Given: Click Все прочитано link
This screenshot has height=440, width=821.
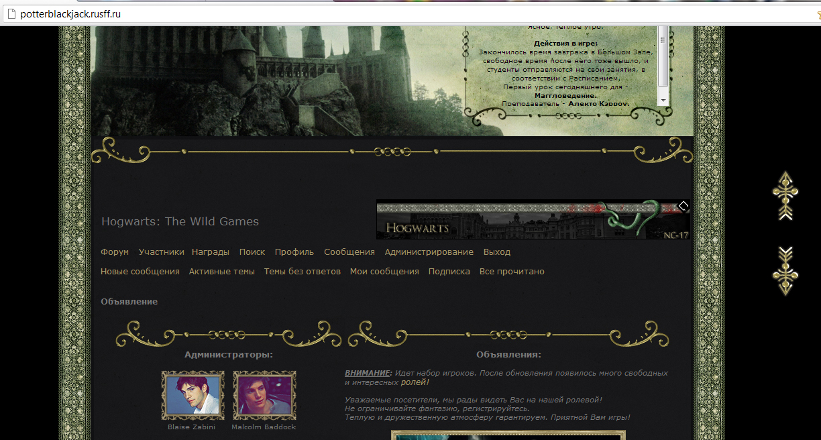Looking at the screenshot, I should pos(512,272).
